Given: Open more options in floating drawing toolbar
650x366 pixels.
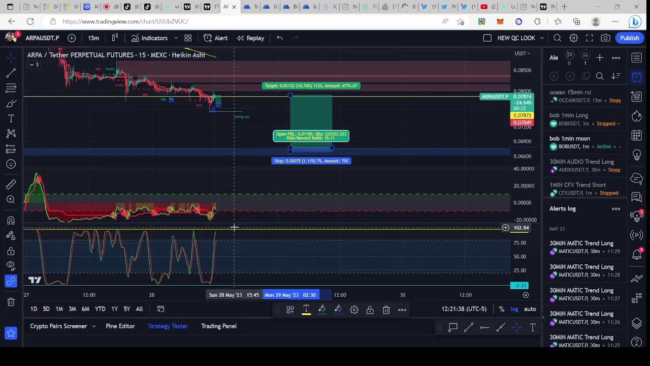Looking at the screenshot, I should tap(402, 310).
